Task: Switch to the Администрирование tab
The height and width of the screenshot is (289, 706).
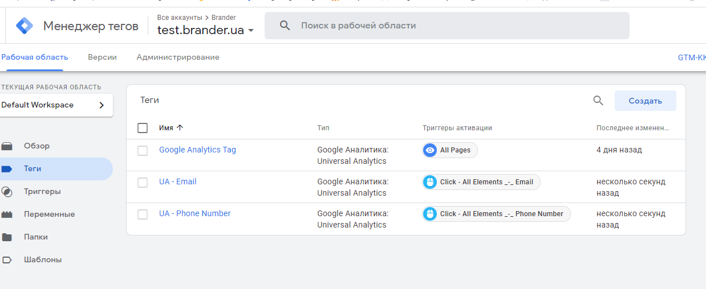Action: click(178, 57)
